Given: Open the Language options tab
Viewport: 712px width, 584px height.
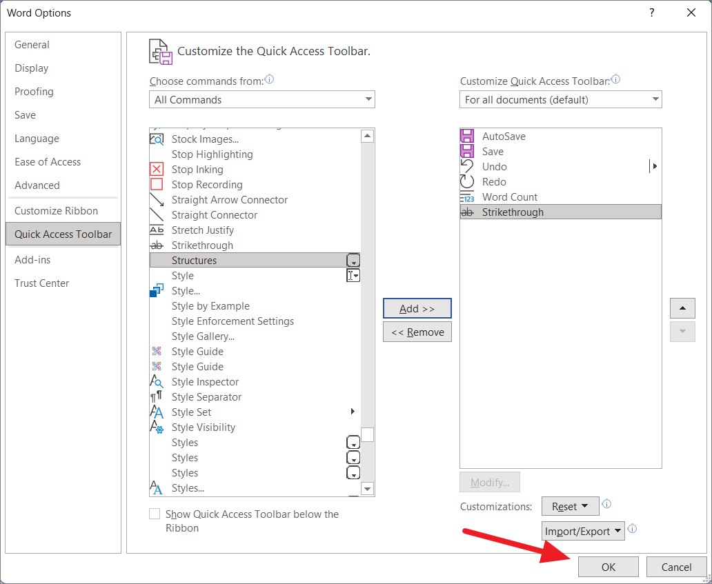Looking at the screenshot, I should (x=37, y=139).
